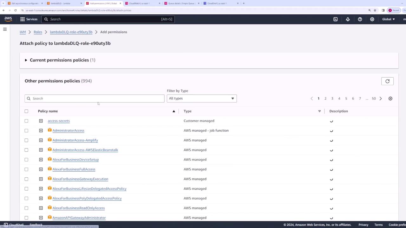Launch CloudShell from the top navigation bar
The width and height of the screenshot is (406, 228).
coord(335,19)
